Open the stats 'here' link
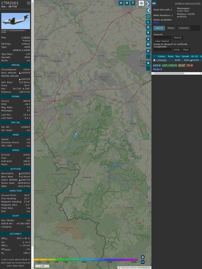The height and width of the screenshot is (269, 202). [156, 22]
